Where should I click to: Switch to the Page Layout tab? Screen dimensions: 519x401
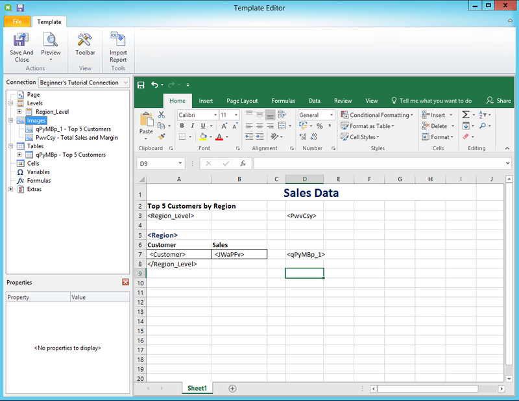tap(242, 101)
